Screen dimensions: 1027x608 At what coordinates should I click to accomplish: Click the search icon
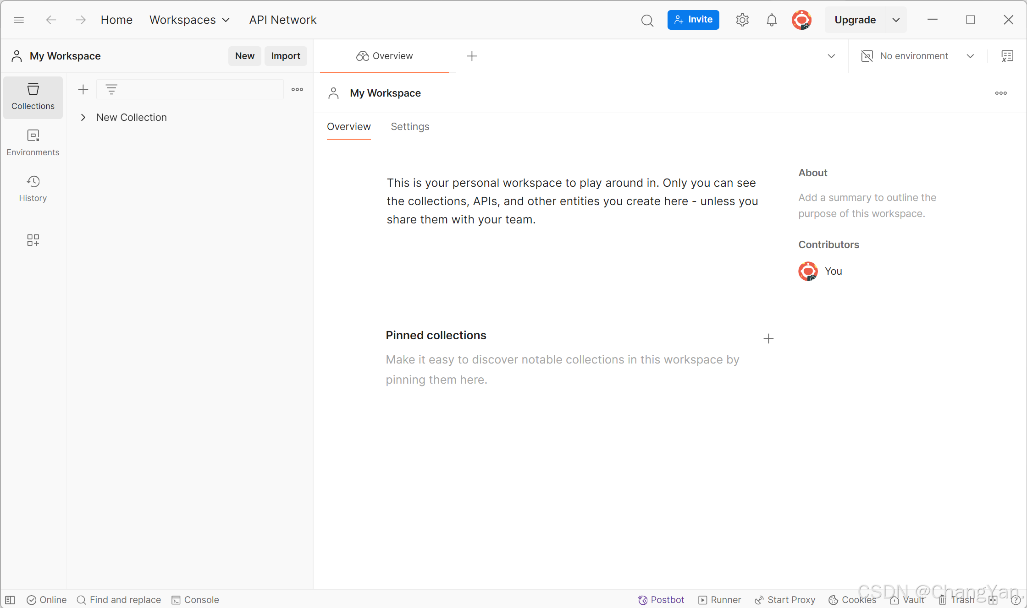[647, 20]
